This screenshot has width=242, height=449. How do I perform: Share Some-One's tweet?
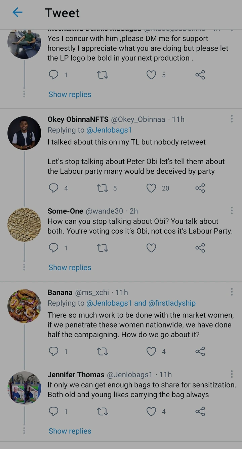(200, 248)
